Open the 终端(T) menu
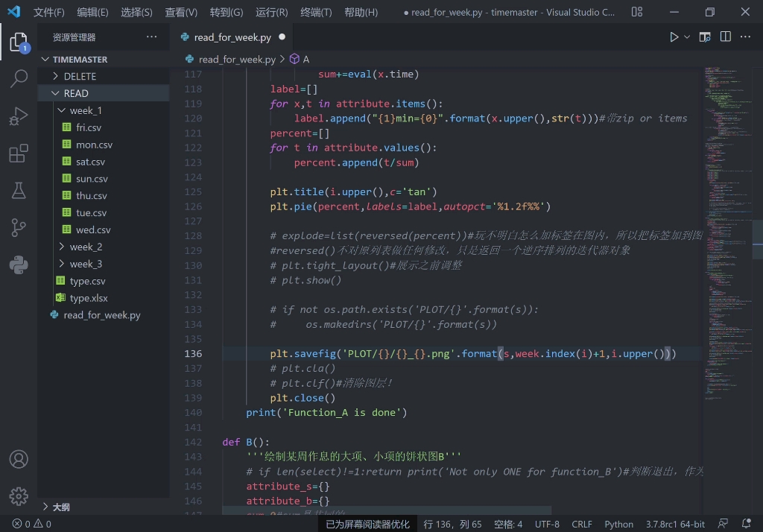 tap(314, 12)
